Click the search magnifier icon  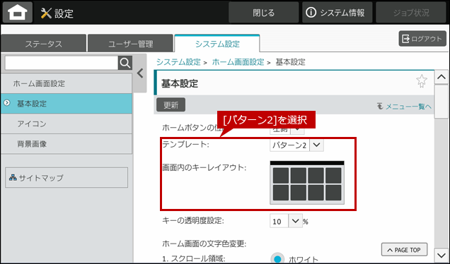click(125, 63)
